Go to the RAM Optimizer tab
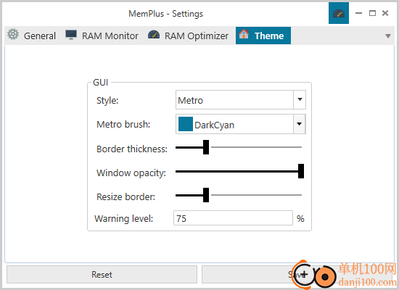399x290 pixels. (x=188, y=36)
